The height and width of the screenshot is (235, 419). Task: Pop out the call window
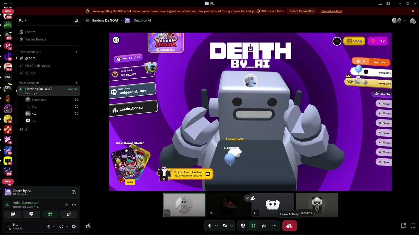(x=403, y=226)
